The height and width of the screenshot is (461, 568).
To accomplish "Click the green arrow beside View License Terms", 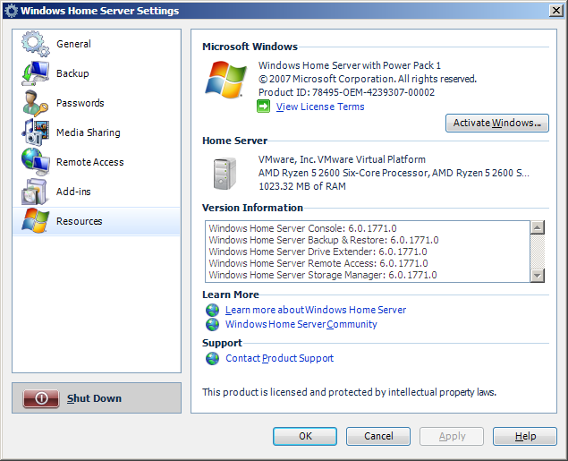I will point(263,107).
